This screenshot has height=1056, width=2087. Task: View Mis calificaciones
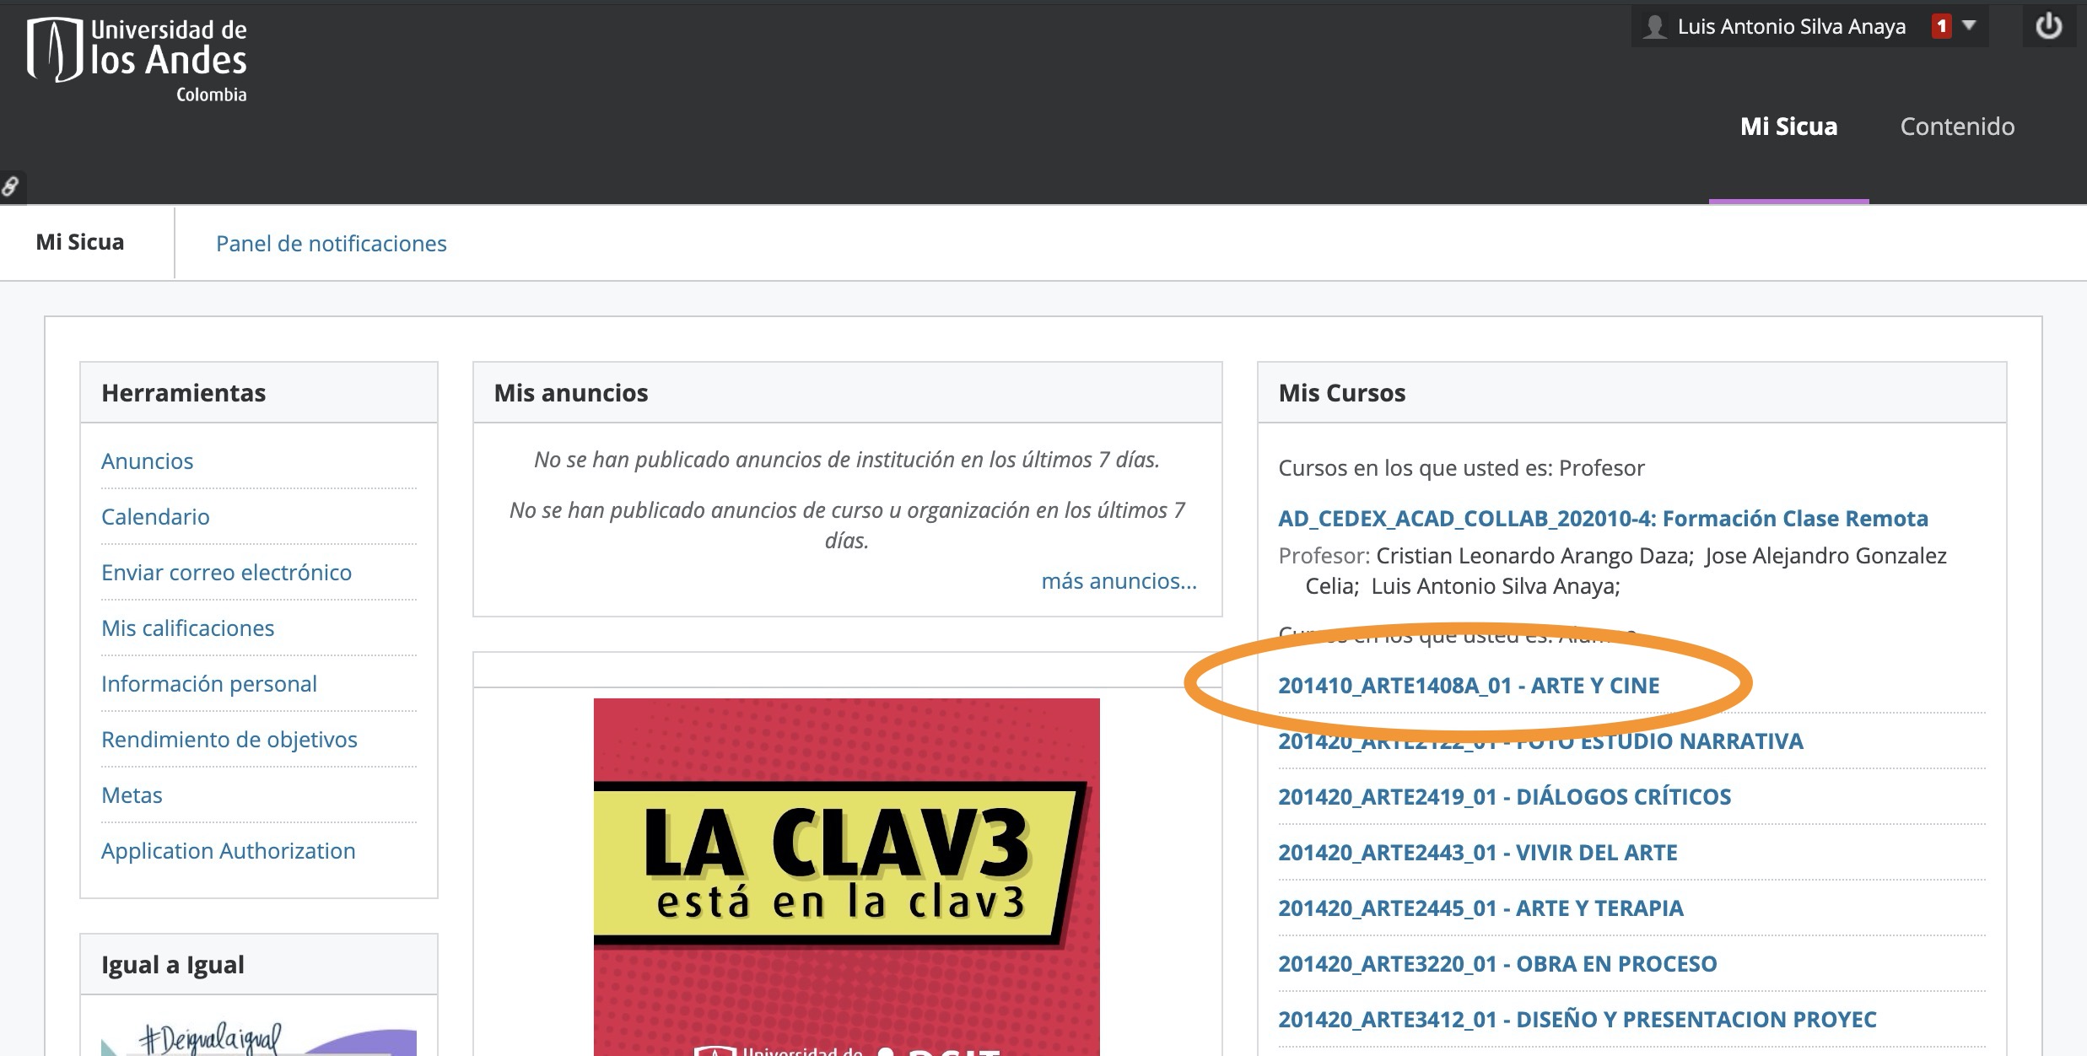tap(187, 628)
